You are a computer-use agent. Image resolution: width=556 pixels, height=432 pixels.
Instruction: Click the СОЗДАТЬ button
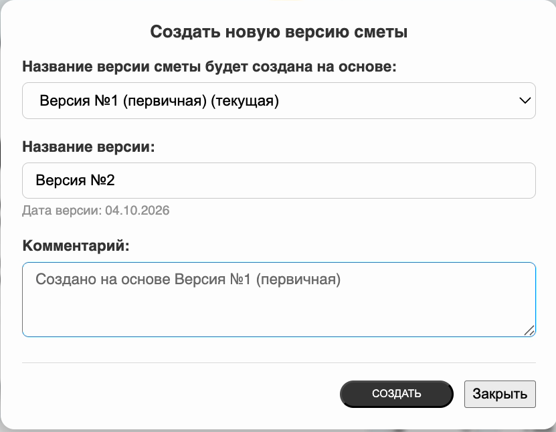point(397,394)
